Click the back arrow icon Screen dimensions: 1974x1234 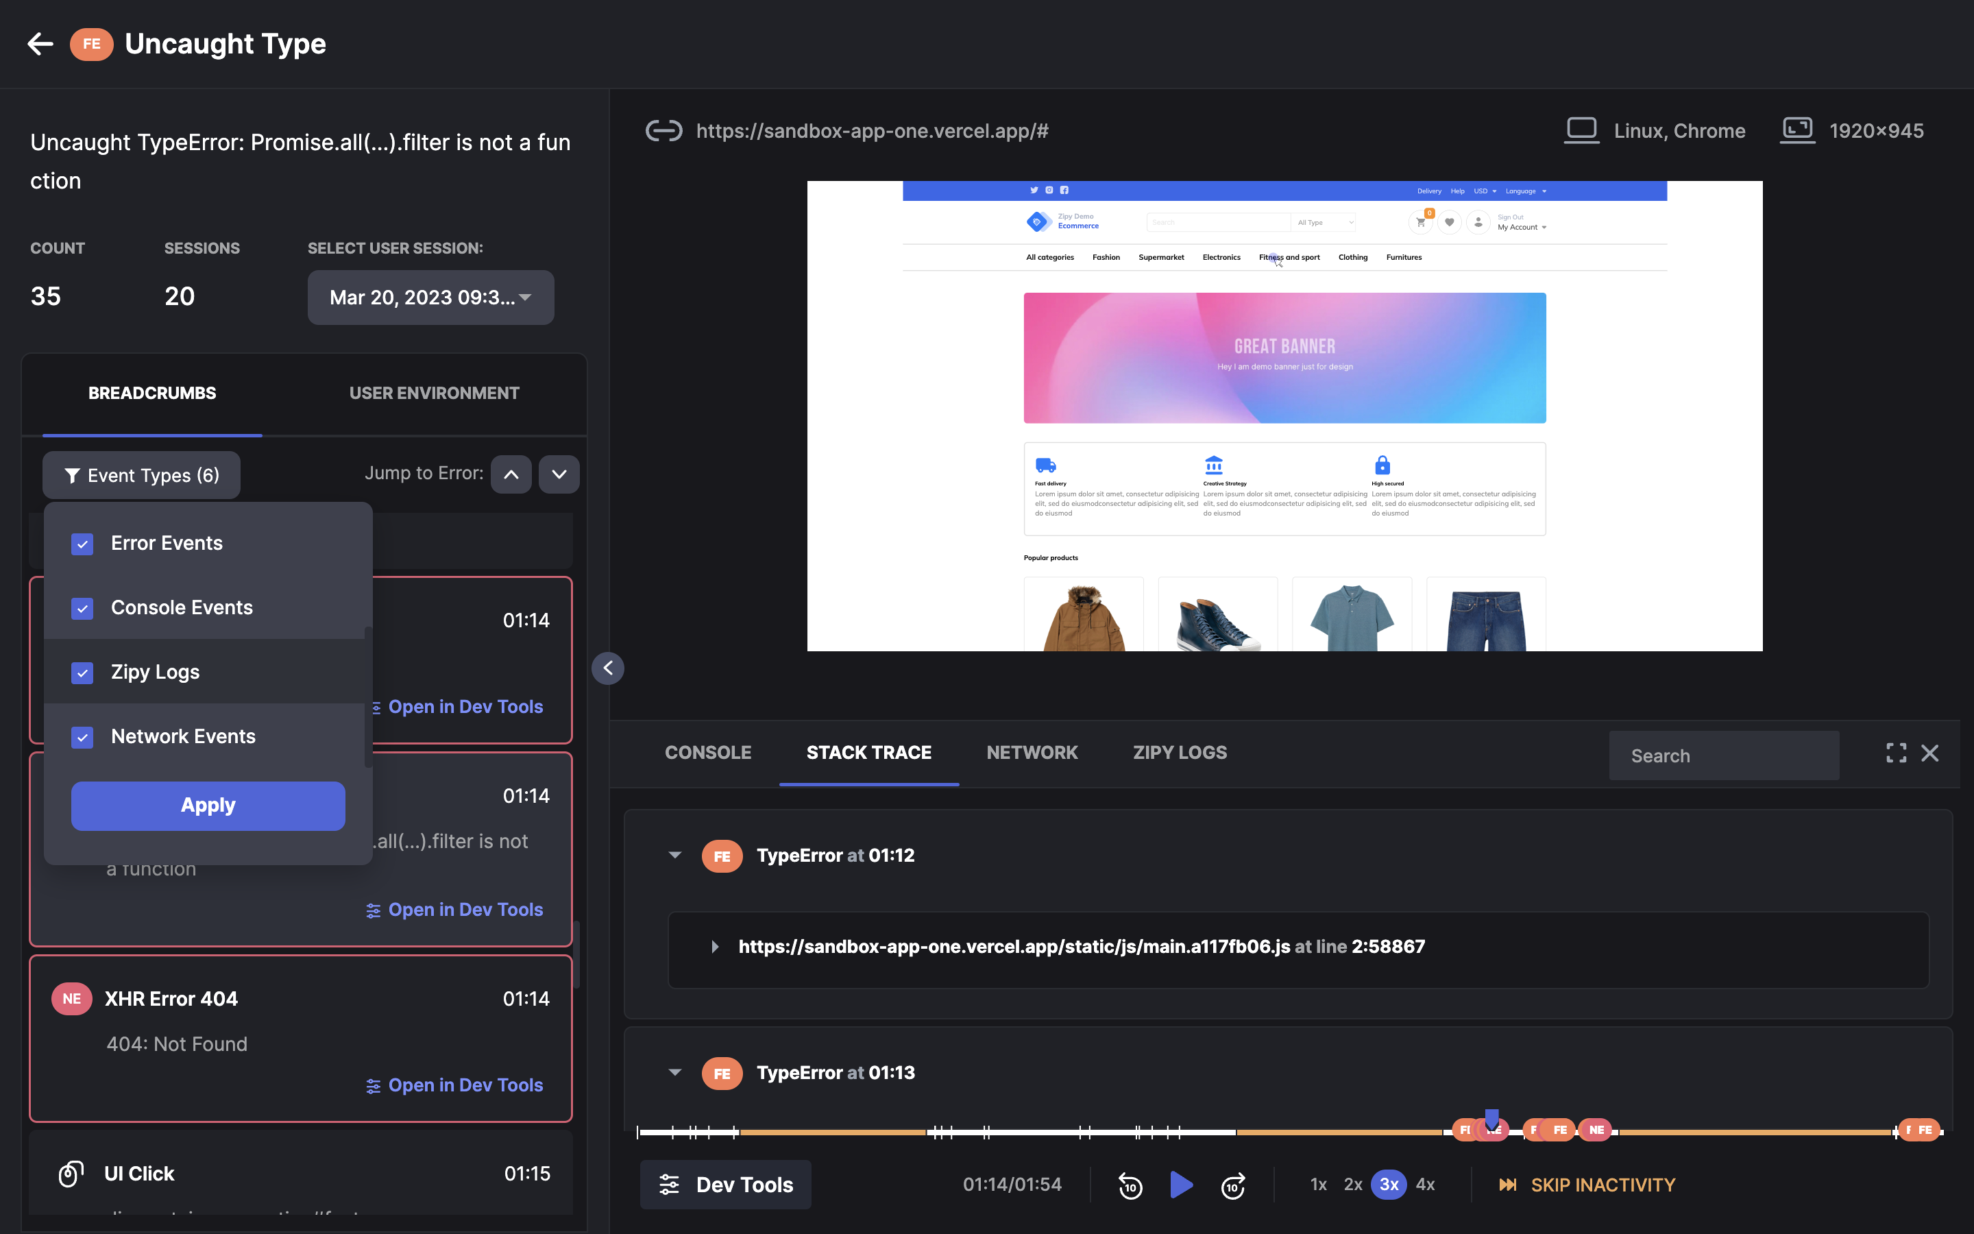pos(40,44)
